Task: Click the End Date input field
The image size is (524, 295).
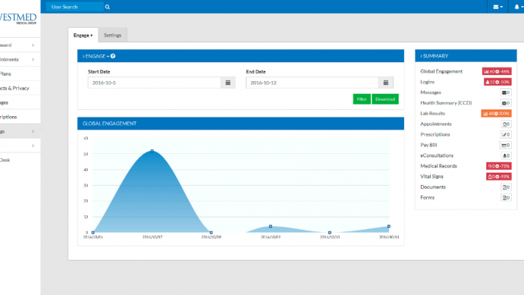Action: click(312, 82)
